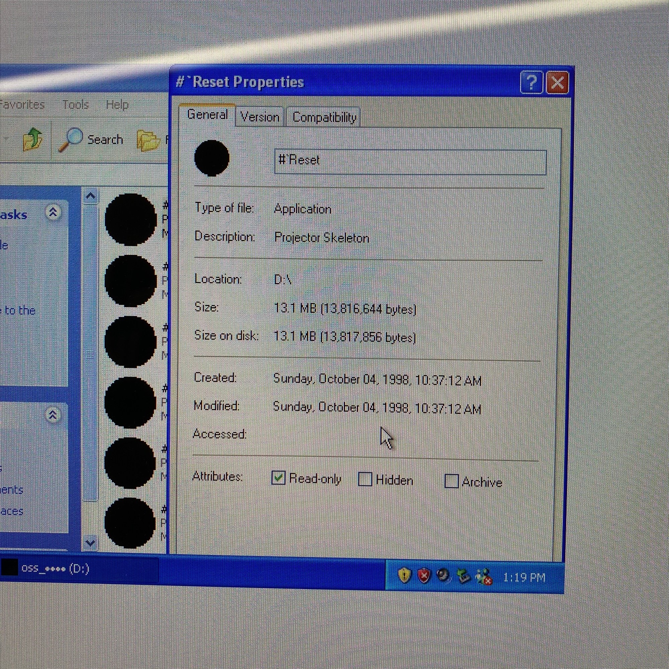Click the Up folder toolbar icon

32,139
